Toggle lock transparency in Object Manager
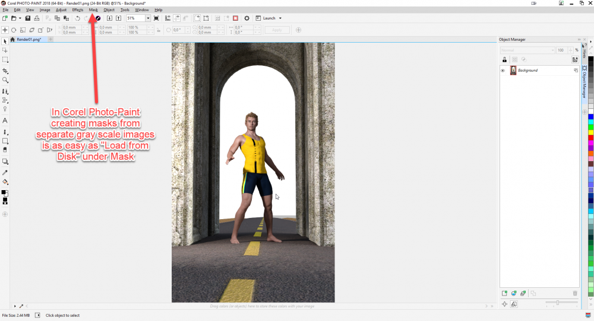This screenshot has width=594, height=321. click(x=504, y=60)
